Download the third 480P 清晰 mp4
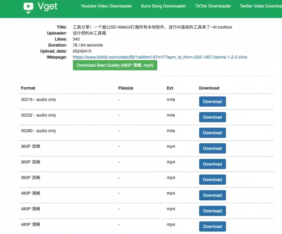Image resolution: width=282 pixels, height=234 pixels. [x=212, y=226]
